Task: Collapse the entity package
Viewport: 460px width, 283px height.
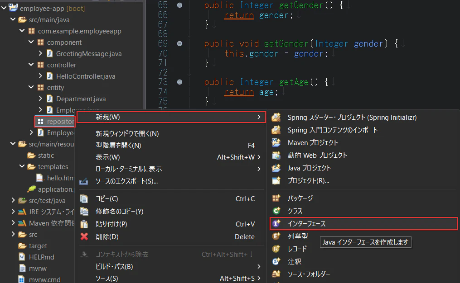Action: [31, 87]
